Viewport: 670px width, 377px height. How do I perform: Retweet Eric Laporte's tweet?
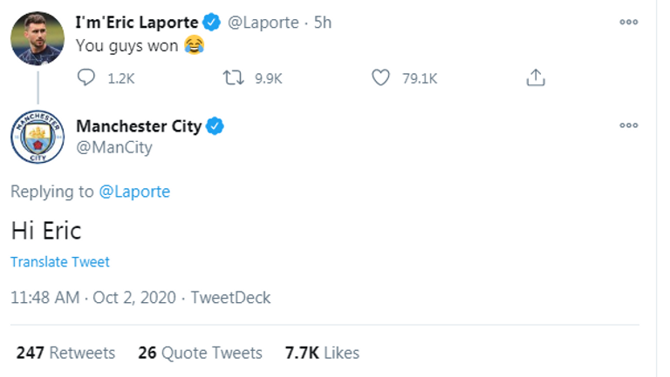233,78
